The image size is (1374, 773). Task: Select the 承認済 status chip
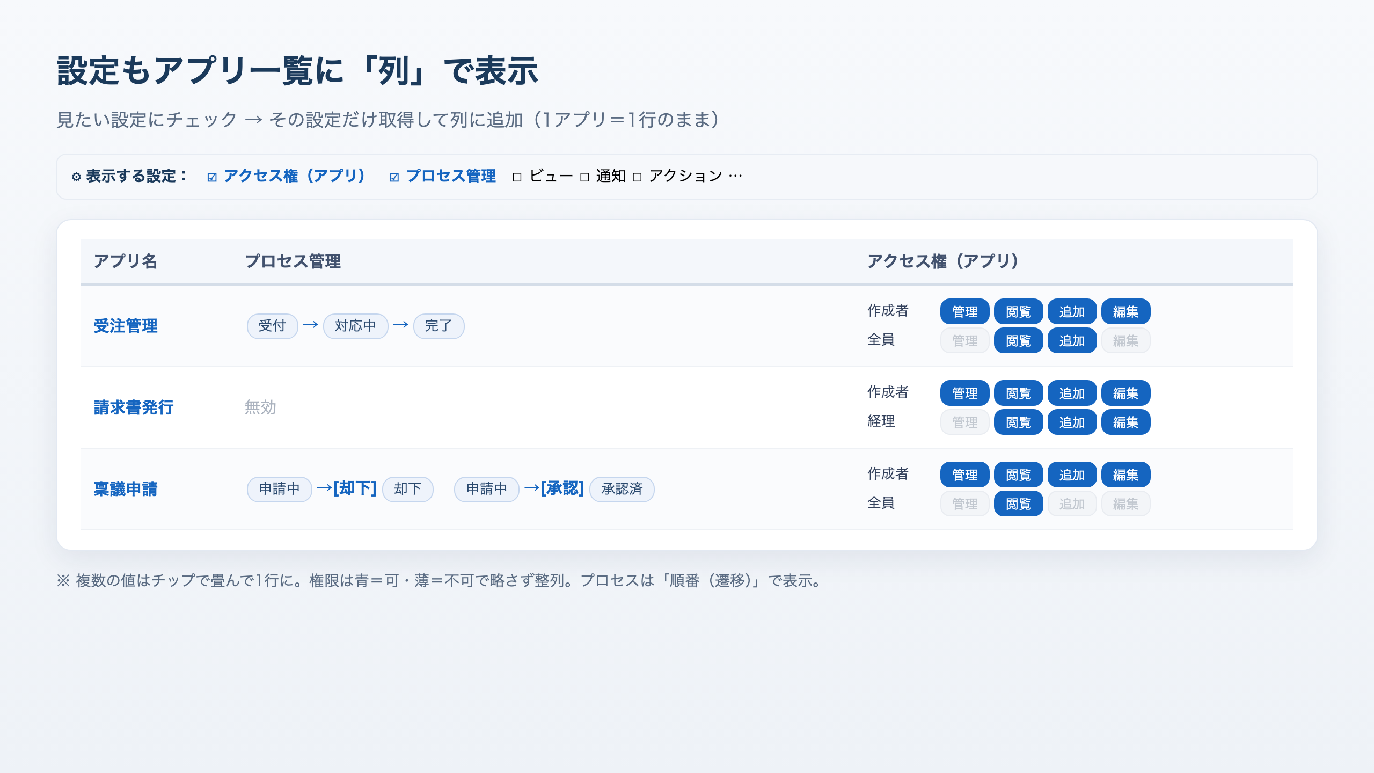pyautogui.click(x=622, y=489)
